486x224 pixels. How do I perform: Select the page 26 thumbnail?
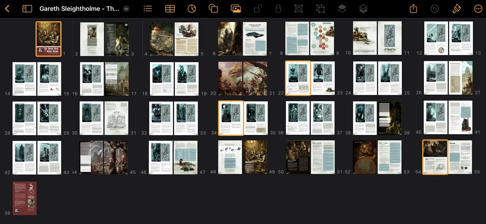coord(436,78)
